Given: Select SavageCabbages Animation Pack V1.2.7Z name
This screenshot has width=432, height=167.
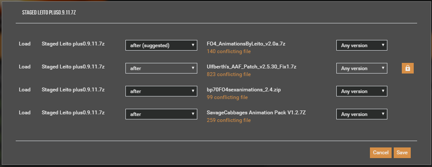Looking at the screenshot, I should click(256, 113).
